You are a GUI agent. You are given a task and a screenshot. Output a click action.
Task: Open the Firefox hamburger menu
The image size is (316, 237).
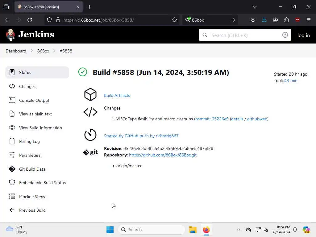pyautogui.click(x=309, y=20)
